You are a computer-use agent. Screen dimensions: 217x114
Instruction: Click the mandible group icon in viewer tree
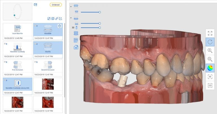point(76,18)
